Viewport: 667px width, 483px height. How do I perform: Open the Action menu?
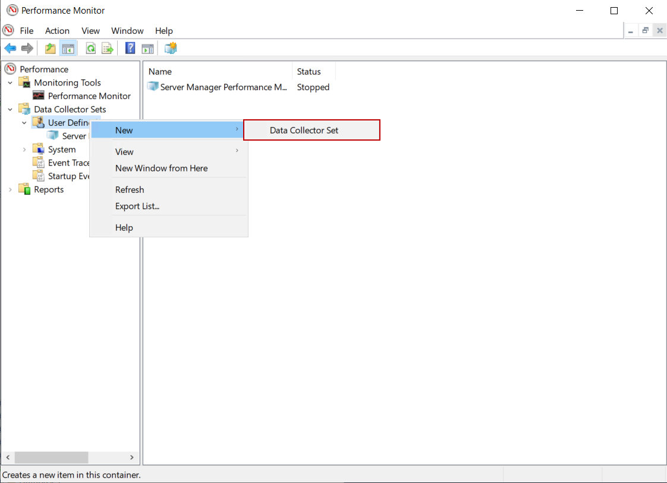click(58, 31)
